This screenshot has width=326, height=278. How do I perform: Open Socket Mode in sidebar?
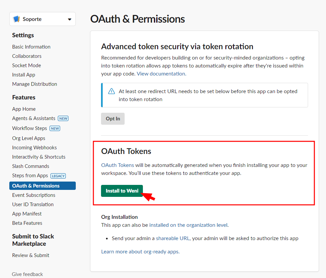point(27,66)
